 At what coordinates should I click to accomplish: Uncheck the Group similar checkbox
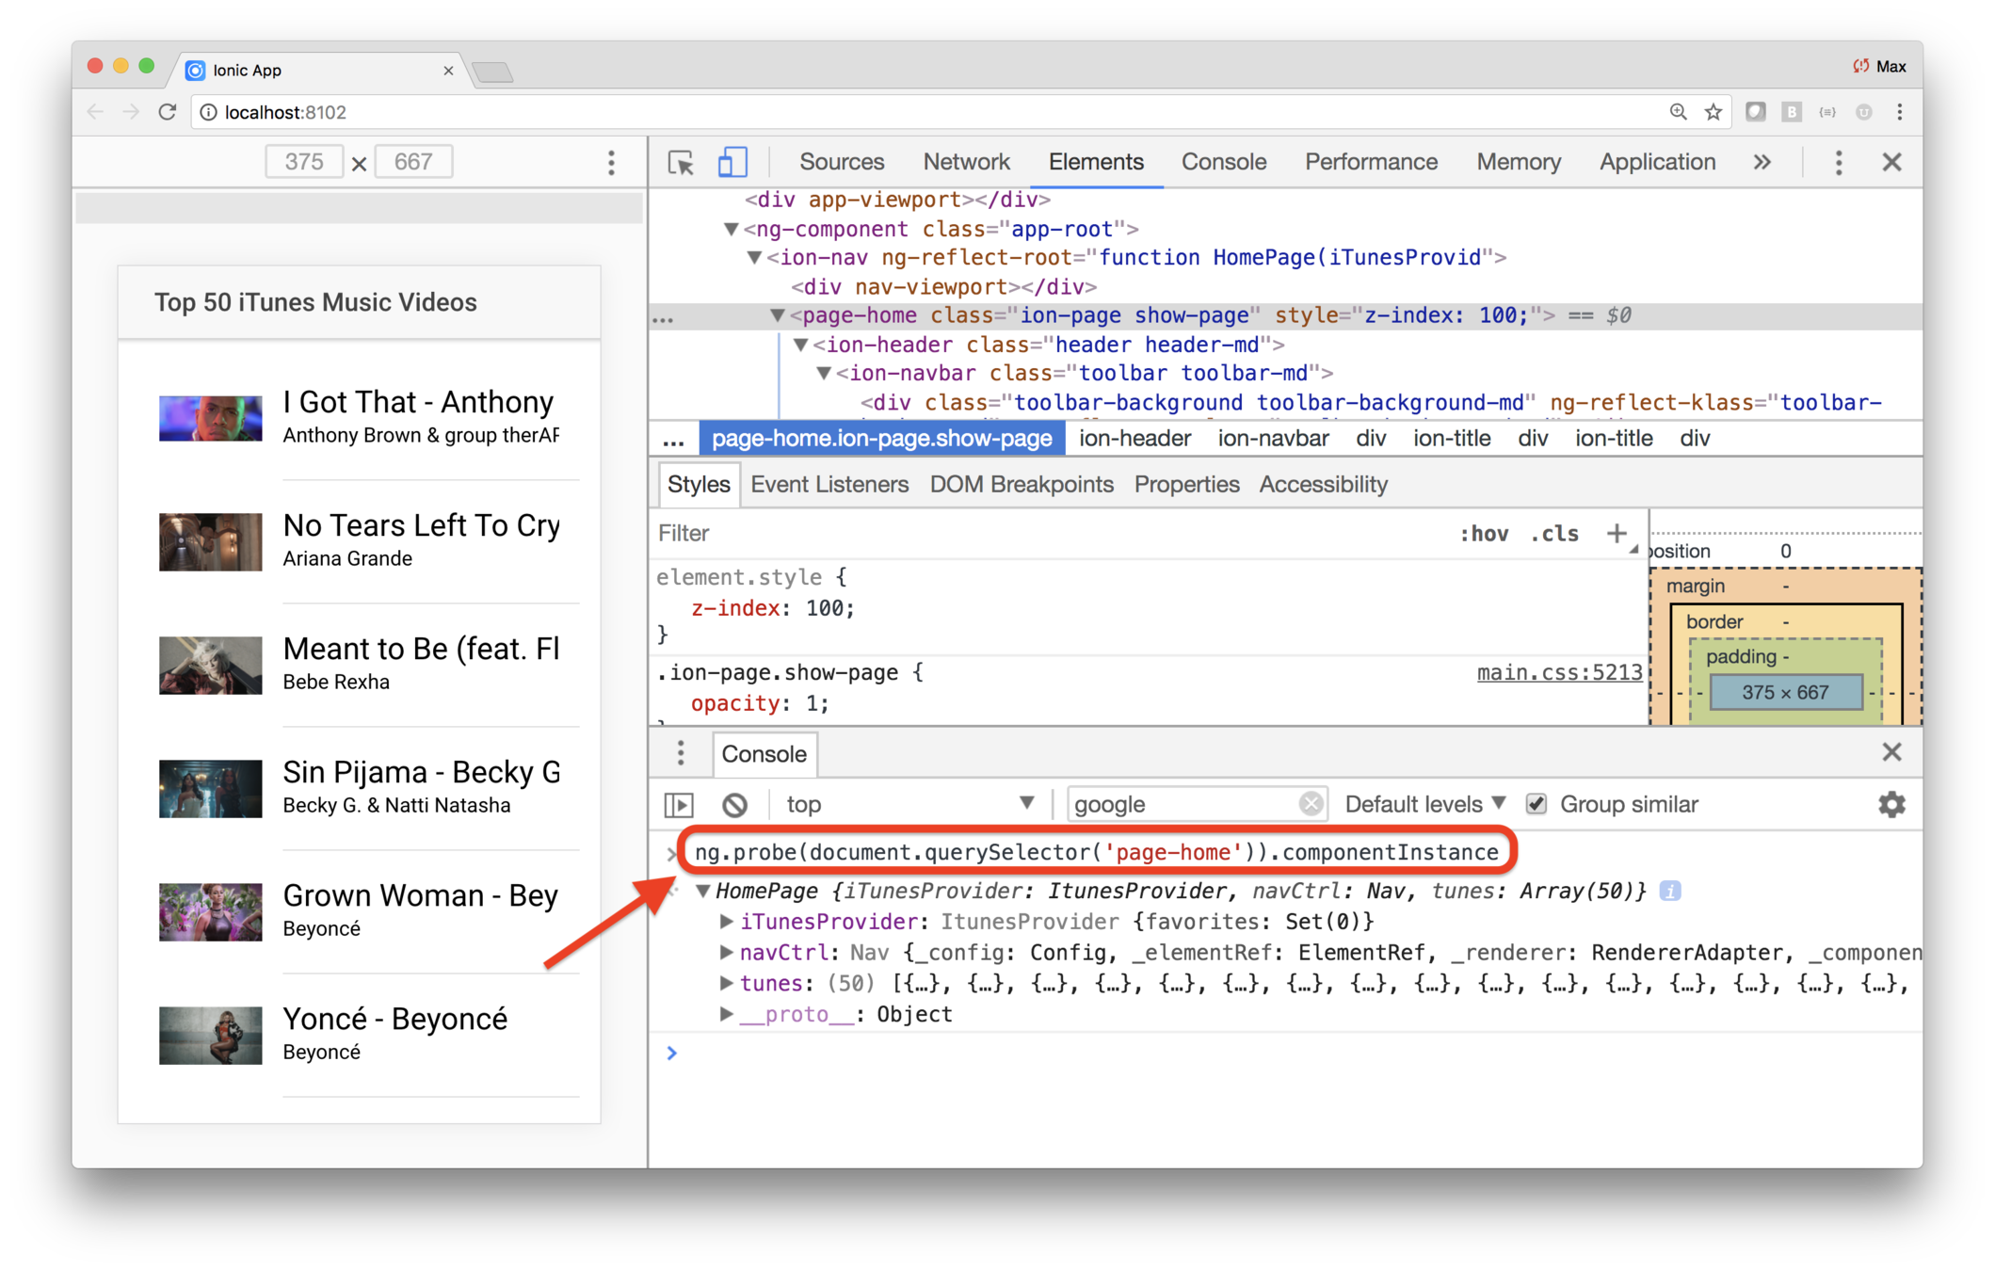[1536, 804]
